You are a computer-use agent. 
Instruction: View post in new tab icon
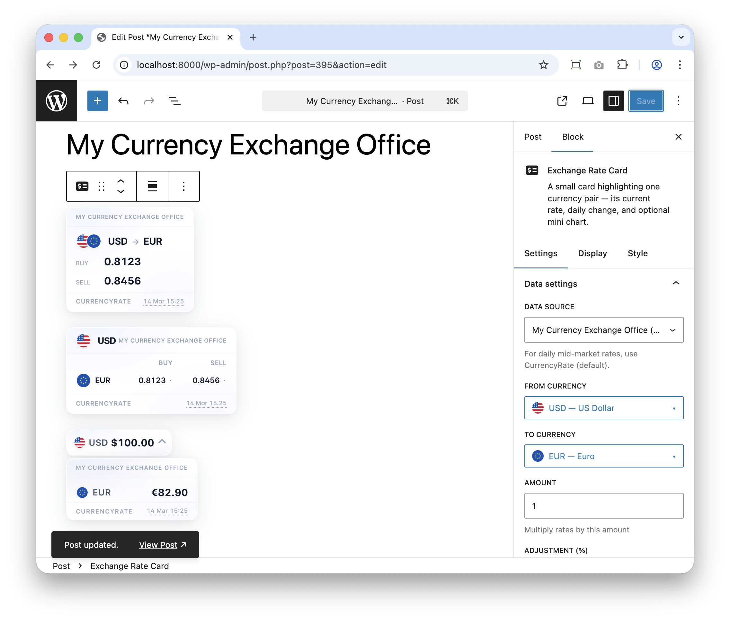(x=562, y=101)
